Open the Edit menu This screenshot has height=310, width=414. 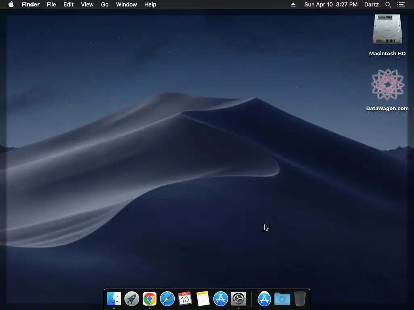tap(68, 4)
